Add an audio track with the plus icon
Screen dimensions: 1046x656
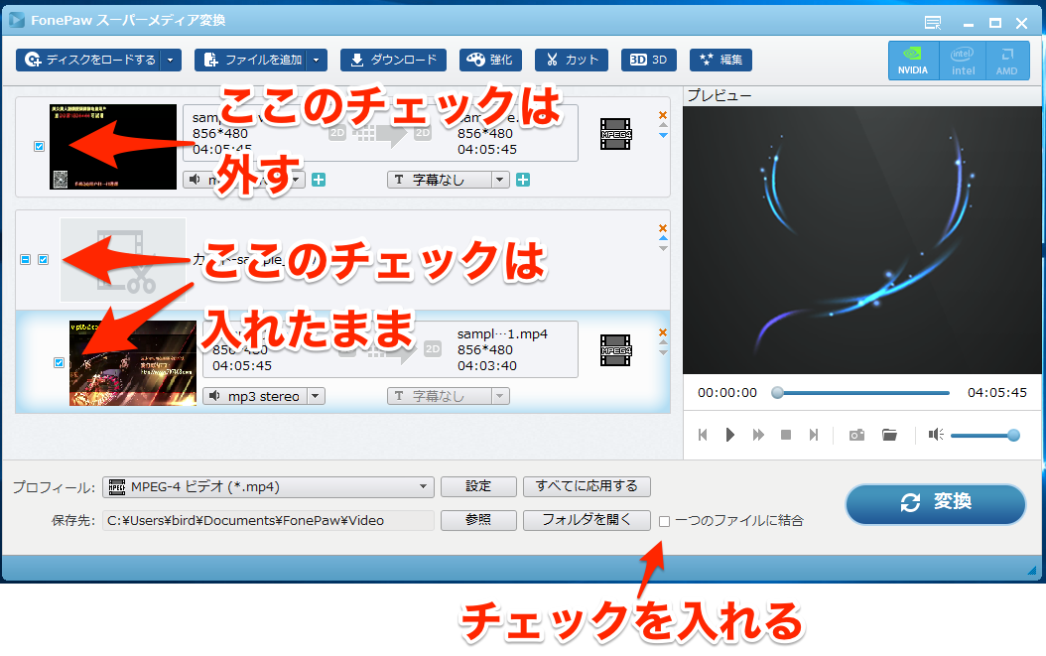(319, 180)
